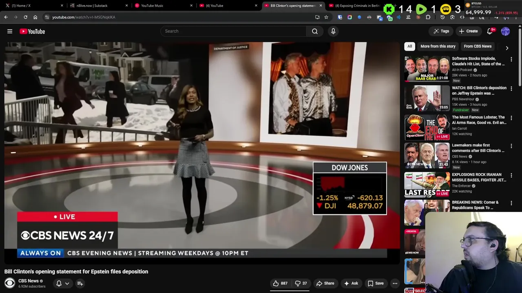Open options for the Lawmakers make first comments video
Viewport: 522px width, 293px height.
point(511,146)
